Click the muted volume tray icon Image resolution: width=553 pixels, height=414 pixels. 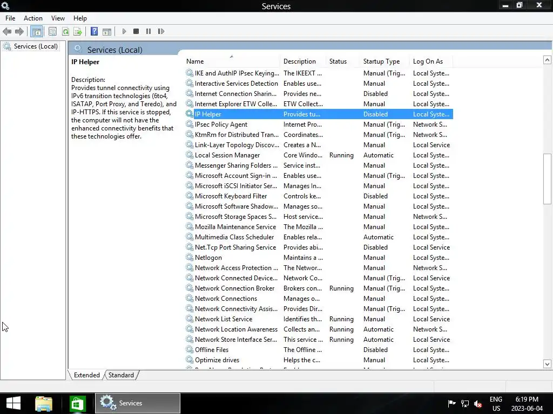tap(478, 403)
